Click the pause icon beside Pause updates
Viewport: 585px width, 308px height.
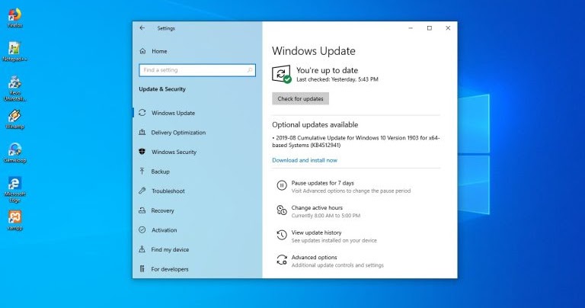[282, 185]
